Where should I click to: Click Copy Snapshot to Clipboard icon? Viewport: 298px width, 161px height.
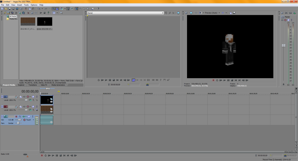pyautogui.click(x=230, y=13)
